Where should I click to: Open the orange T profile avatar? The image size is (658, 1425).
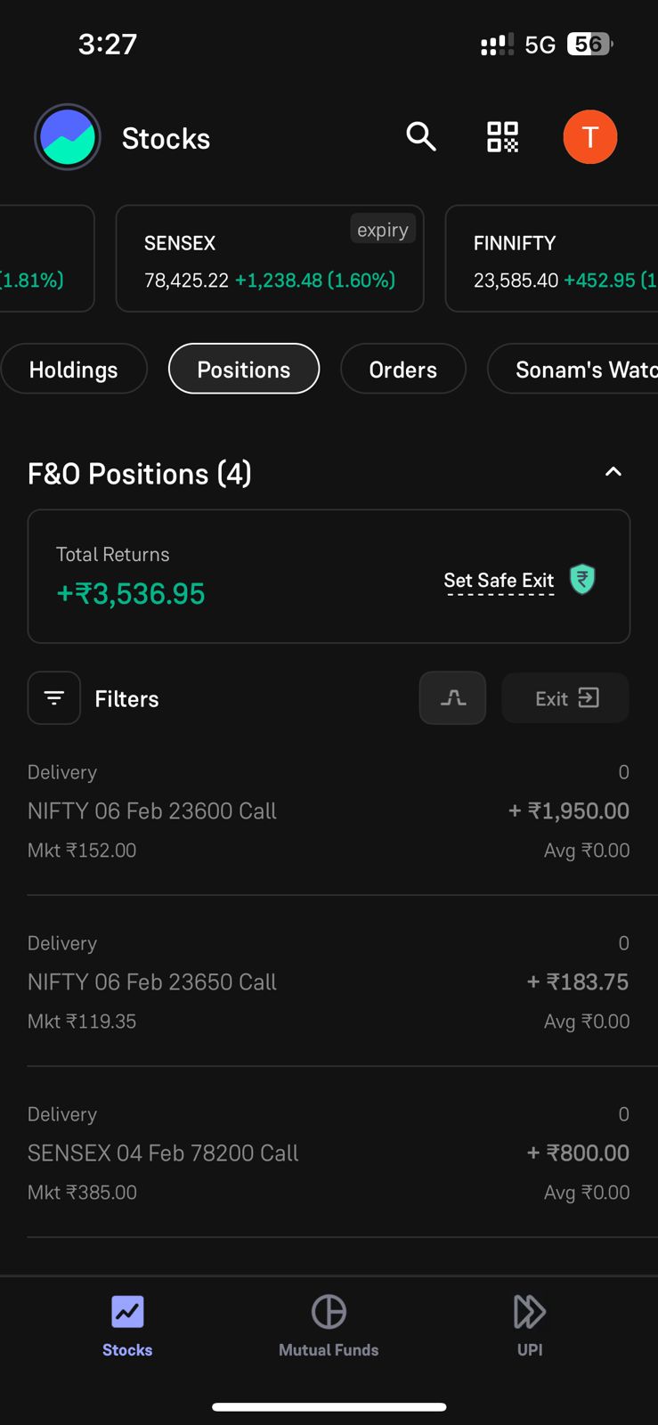pyautogui.click(x=589, y=137)
